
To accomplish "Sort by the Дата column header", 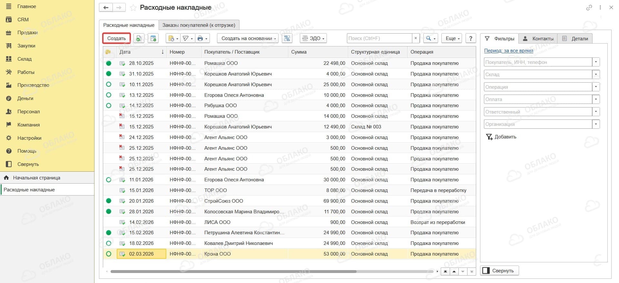I will pos(142,52).
